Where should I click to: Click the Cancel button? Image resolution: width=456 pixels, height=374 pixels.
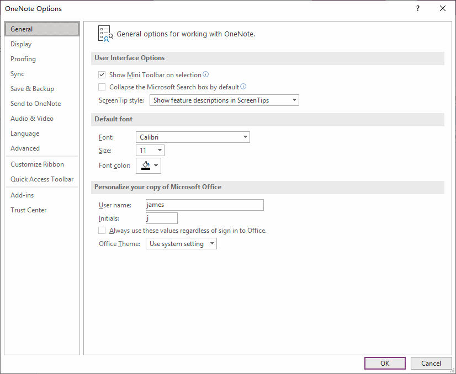coord(431,364)
